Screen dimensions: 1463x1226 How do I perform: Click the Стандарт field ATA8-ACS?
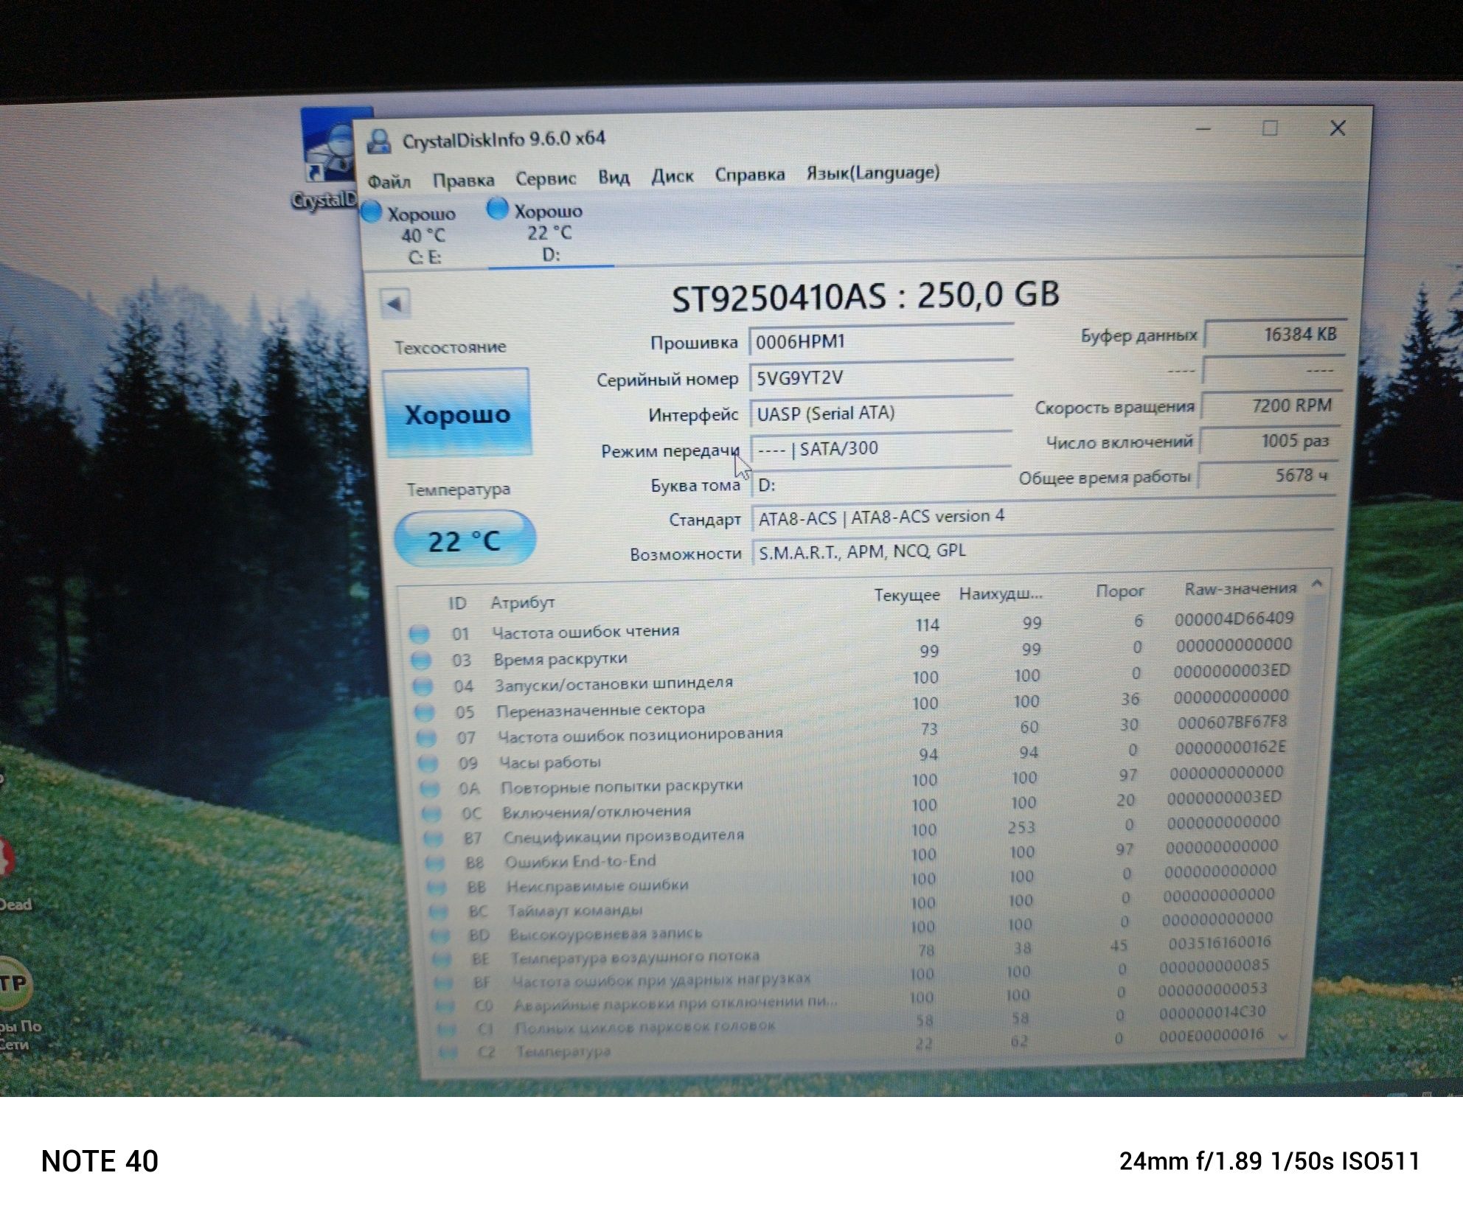(x=1043, y=518)
